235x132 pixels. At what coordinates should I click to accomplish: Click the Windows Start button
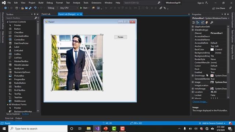coord(4,129)
